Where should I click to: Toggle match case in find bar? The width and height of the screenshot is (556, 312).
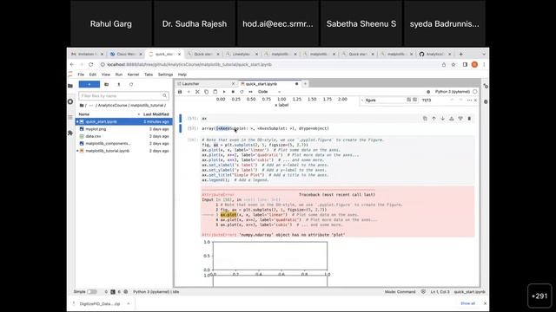(408, 101)
